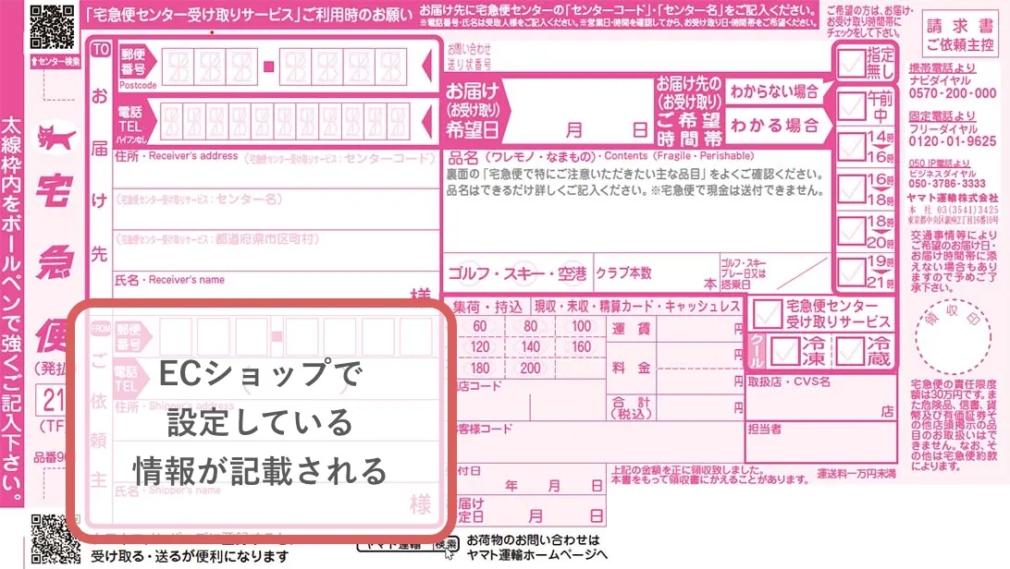
Task: Select the 19時-21時 time slot checkbox
Action: point(851,272)
